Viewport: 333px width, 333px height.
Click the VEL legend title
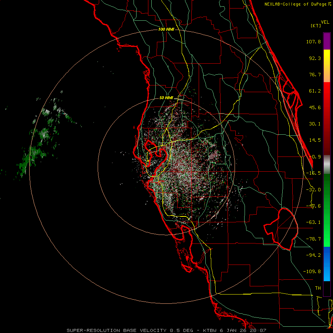[x=325, y=22]
